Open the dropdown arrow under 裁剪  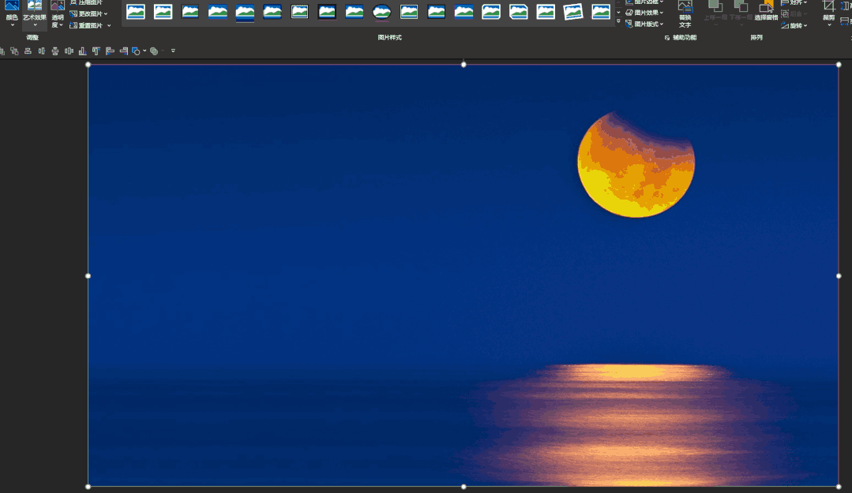pyautogui.click(x=828, y=25)
